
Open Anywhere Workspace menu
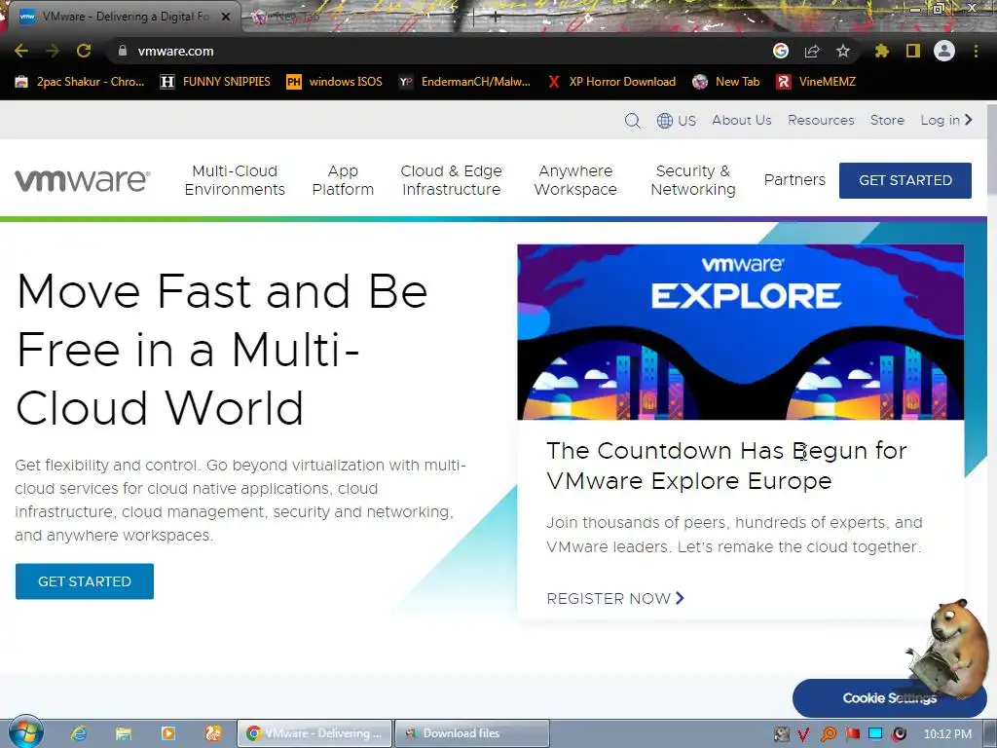[x=575, y=180]
